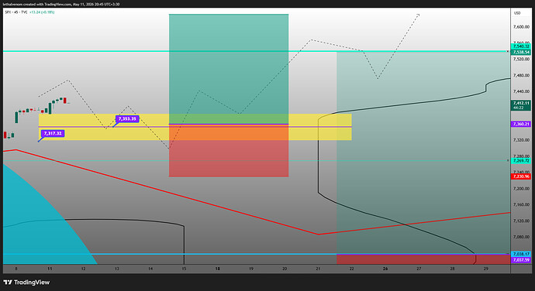
Task: Click date 26 on the time axis
Action: pos(385,269)
